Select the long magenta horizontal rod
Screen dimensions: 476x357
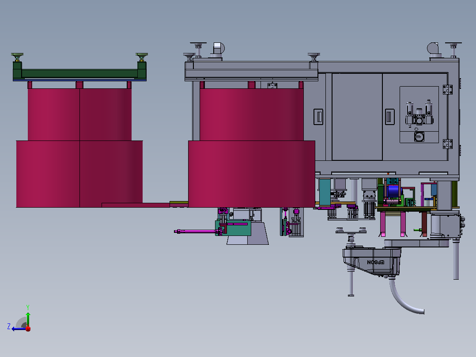coord(197,232)
